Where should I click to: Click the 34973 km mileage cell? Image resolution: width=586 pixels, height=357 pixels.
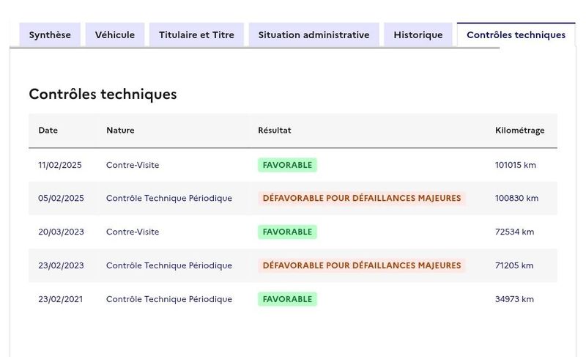click(514, 299)
